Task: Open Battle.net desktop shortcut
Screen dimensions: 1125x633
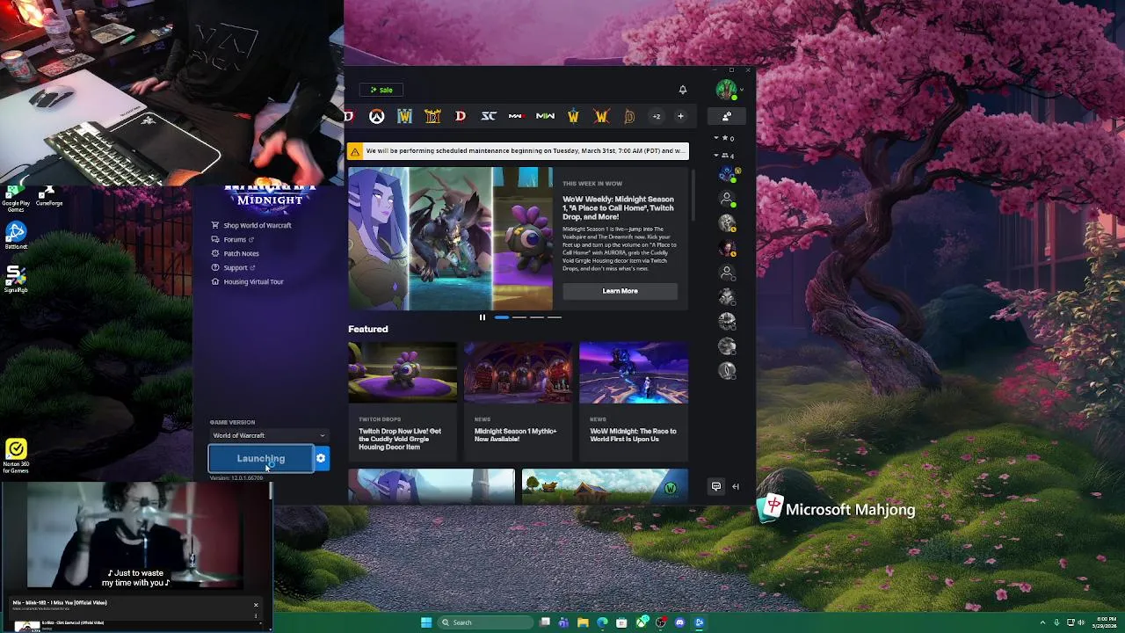Action: point(16,236)
